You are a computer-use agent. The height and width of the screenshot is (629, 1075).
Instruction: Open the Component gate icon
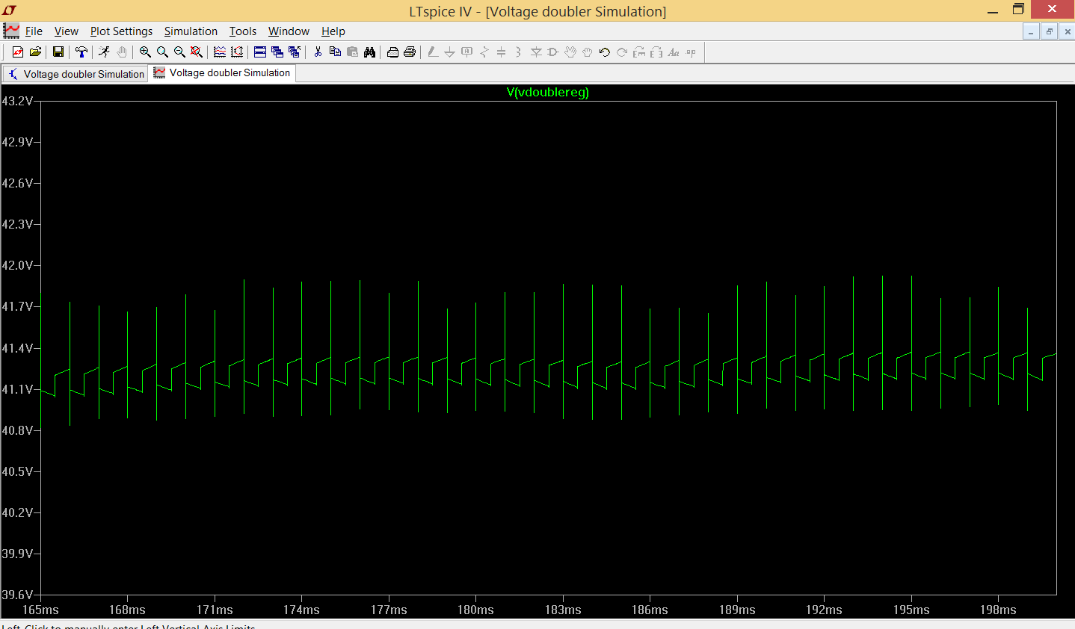553,52
